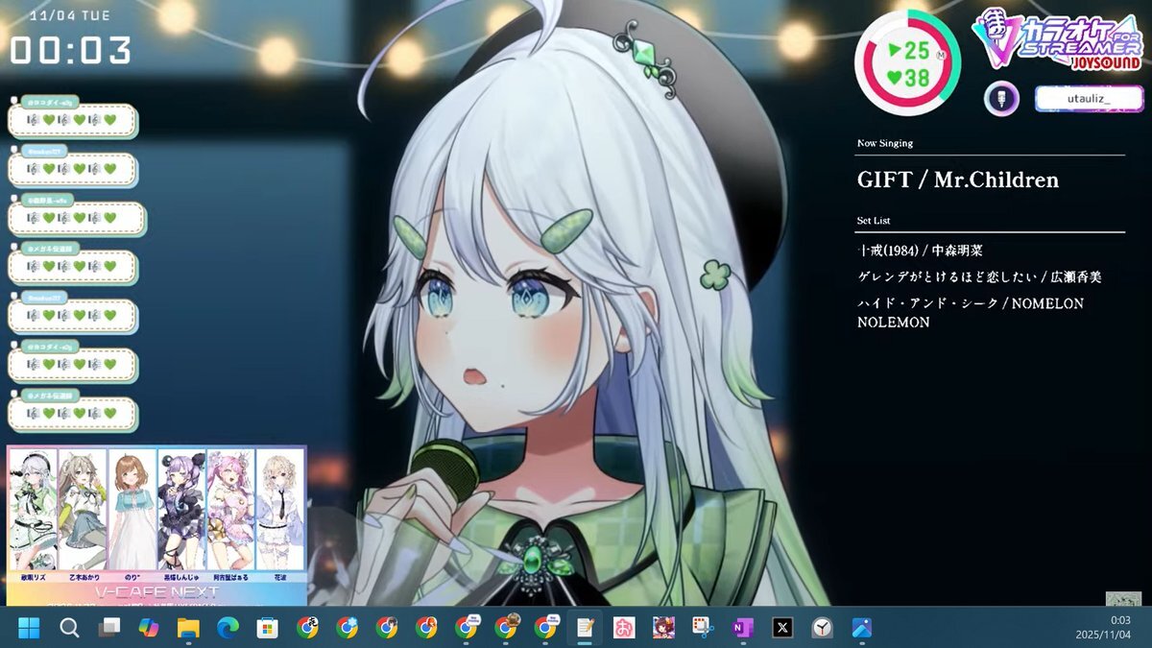Open the Windows Start menu
1152x648 pixels.
30,628
